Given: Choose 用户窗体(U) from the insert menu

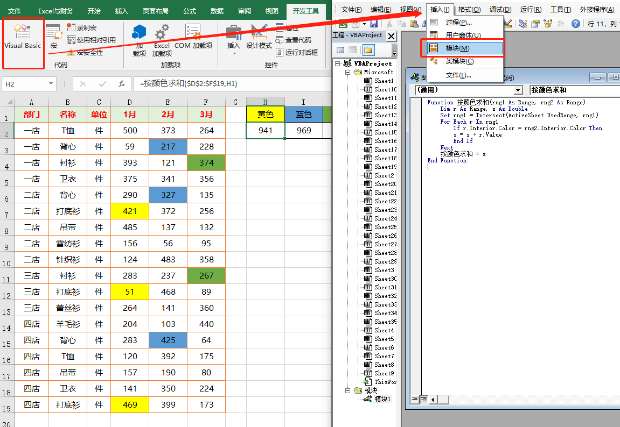Looking at the screenshot, I should [464, 35].
